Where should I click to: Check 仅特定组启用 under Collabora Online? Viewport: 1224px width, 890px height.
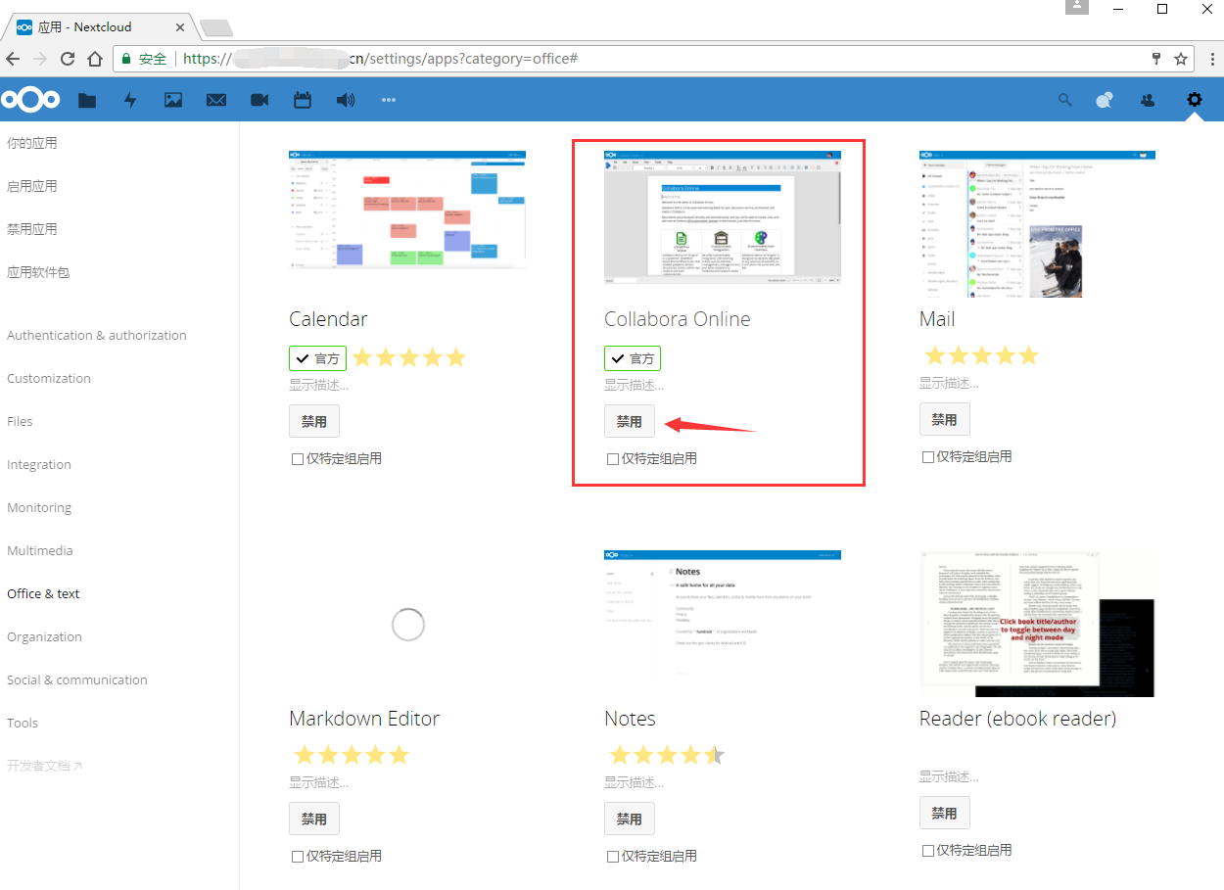pyautogui.click(x=611, y=457)
